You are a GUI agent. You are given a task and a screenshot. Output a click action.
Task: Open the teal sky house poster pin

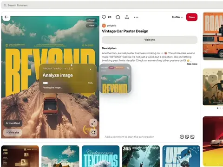[x=60, y=156]
